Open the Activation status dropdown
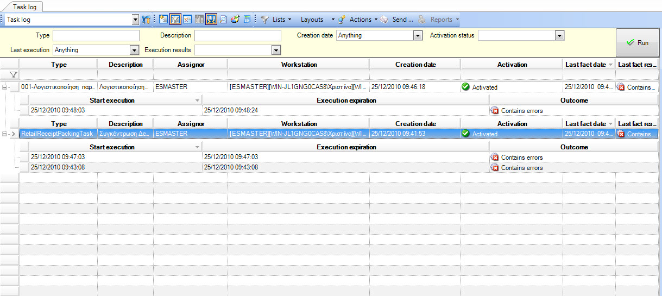 pos(559,35)
